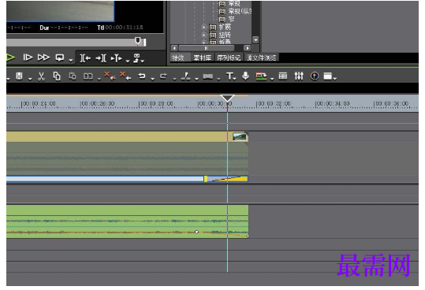Expand the 扩展 effects folder
The height and width of the screenshot is (290, 425).
pyautogui.click(x=203, y=27)
